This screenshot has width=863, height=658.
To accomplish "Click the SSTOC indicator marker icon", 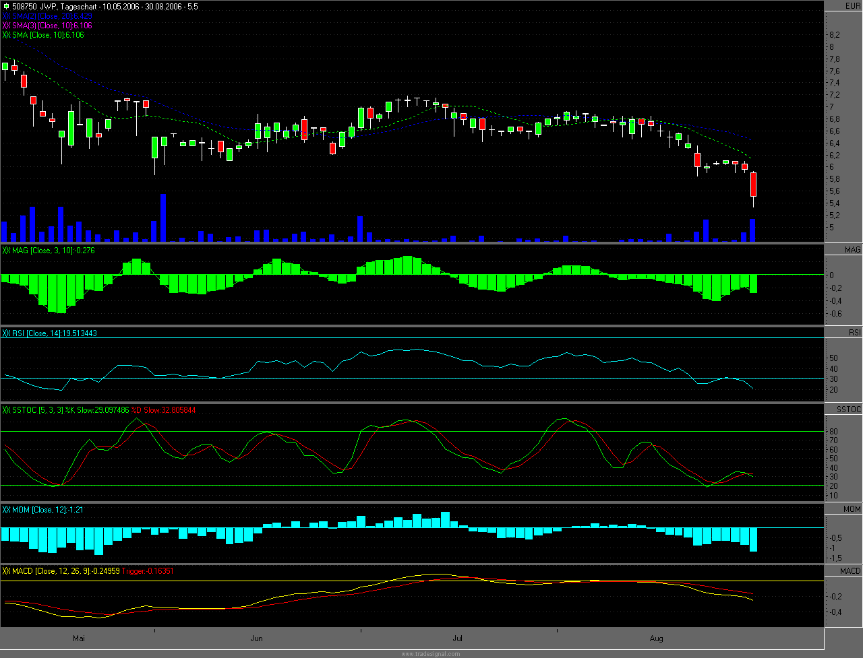I will coord(6,409).
